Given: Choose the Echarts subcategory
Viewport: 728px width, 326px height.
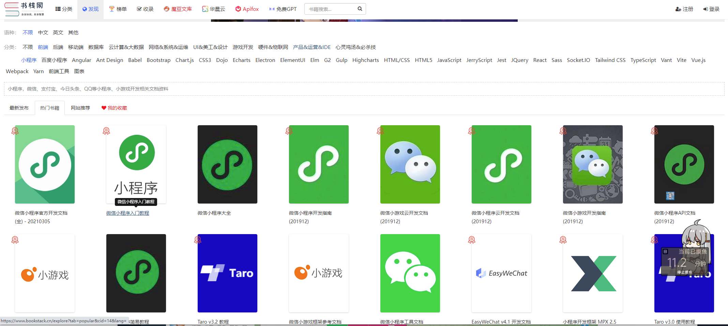Looking at the screenshot, I should (242, 60).
